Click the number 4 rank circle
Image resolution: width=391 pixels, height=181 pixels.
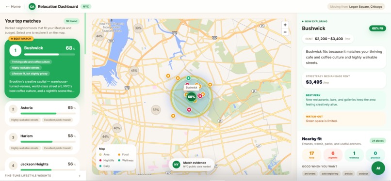click(x=13, y=166)
